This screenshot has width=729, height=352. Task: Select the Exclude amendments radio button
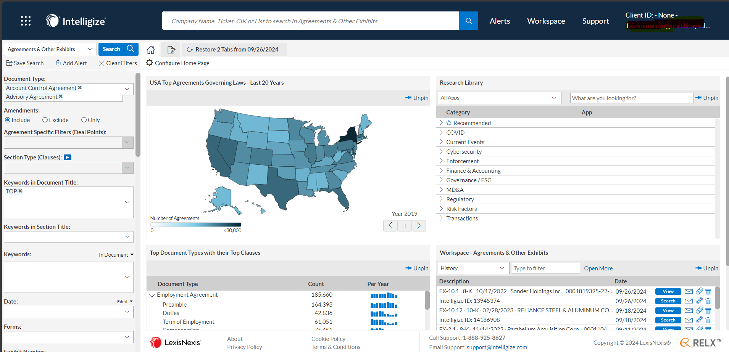point(45,120)
